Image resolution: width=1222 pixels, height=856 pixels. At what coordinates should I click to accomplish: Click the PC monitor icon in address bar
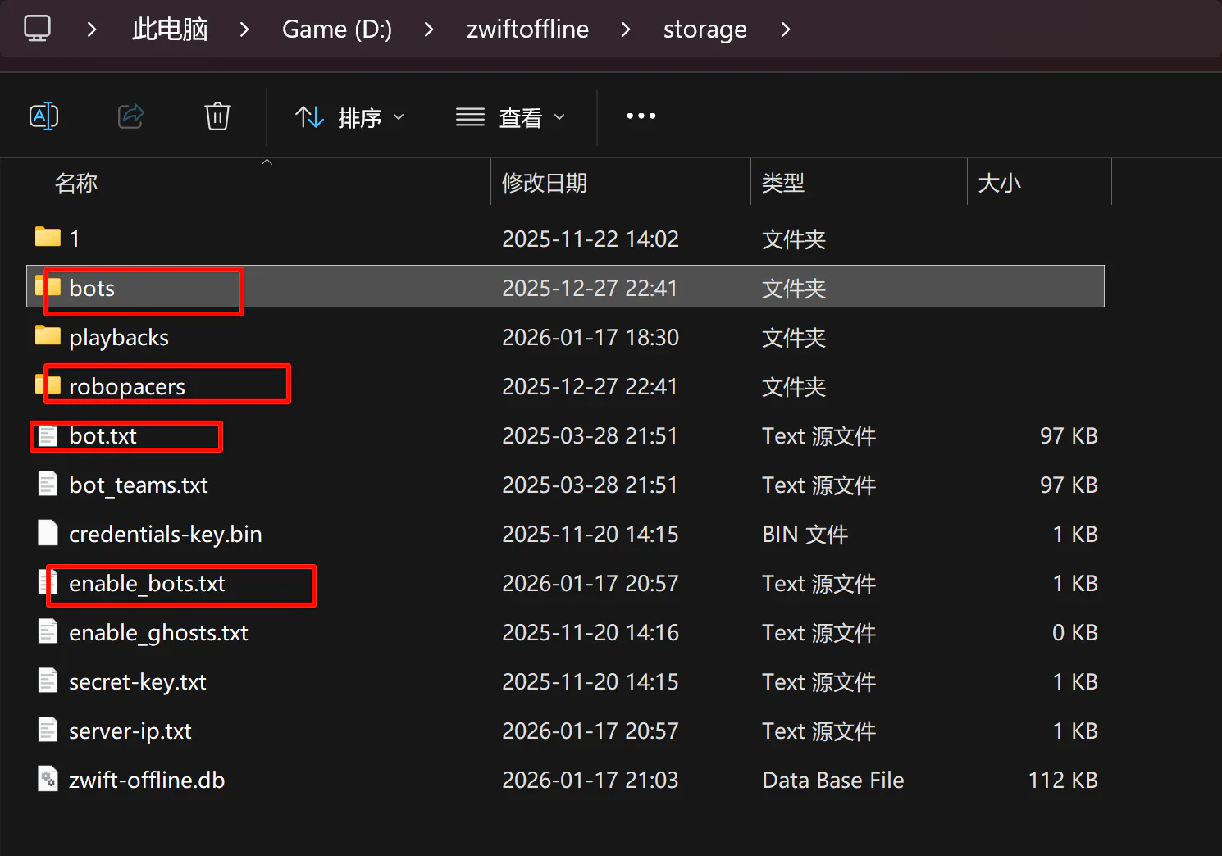pos(38,29)
